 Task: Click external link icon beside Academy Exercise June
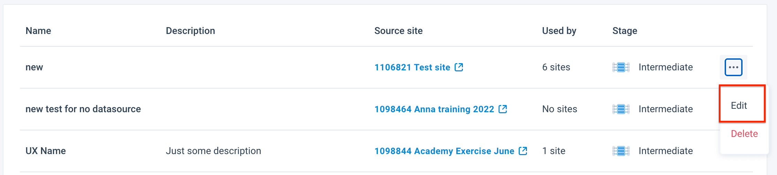click(523, 151)
